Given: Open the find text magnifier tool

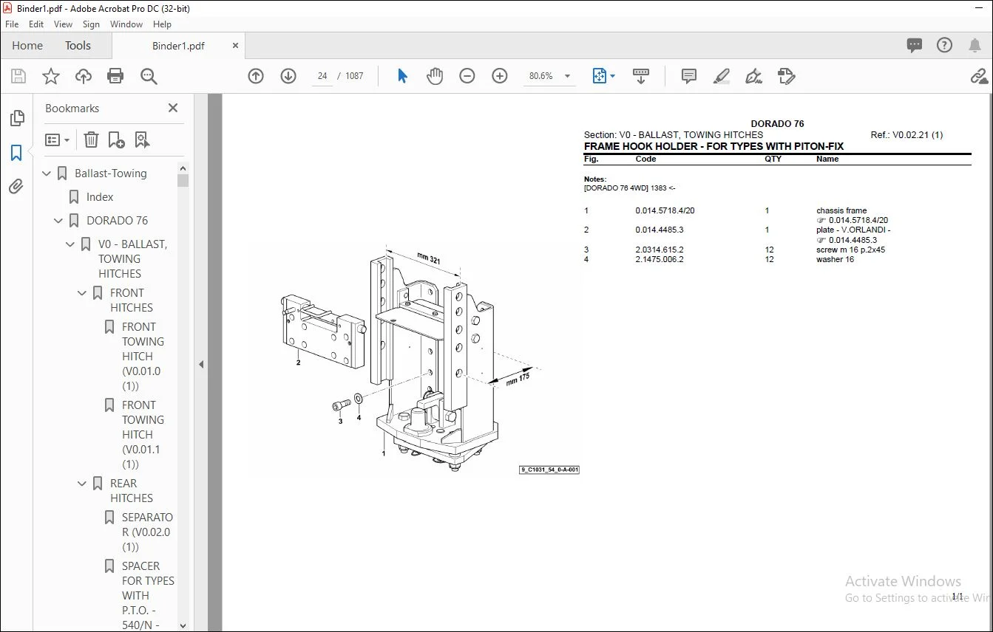Looking at the screenshot, I should pos(149,76).
